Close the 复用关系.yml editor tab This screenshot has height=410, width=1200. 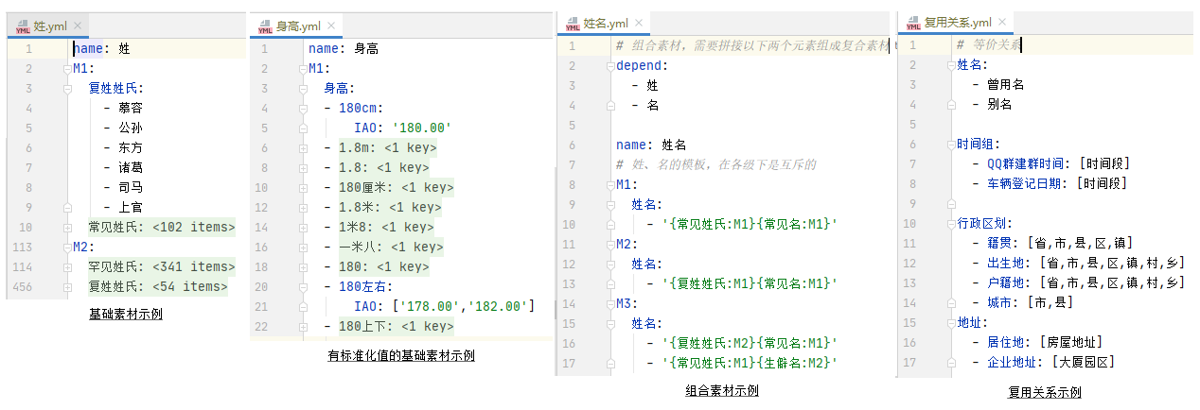point(1001,23)
